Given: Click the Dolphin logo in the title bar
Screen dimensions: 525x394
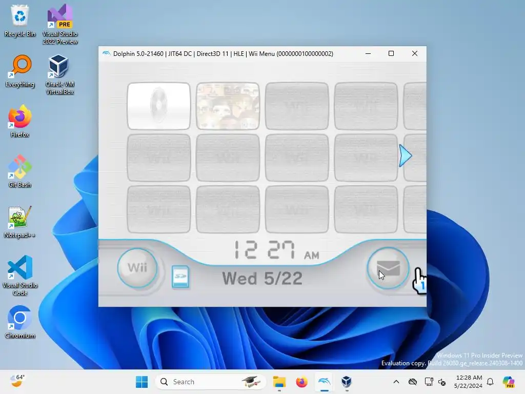Looking at the screenshot, I should (x=107, y=53).
